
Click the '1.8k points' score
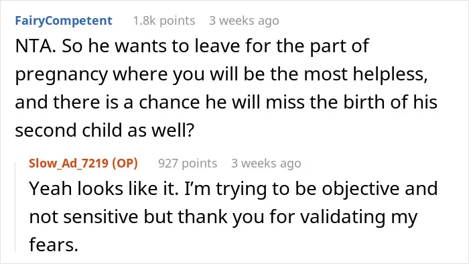164,21
